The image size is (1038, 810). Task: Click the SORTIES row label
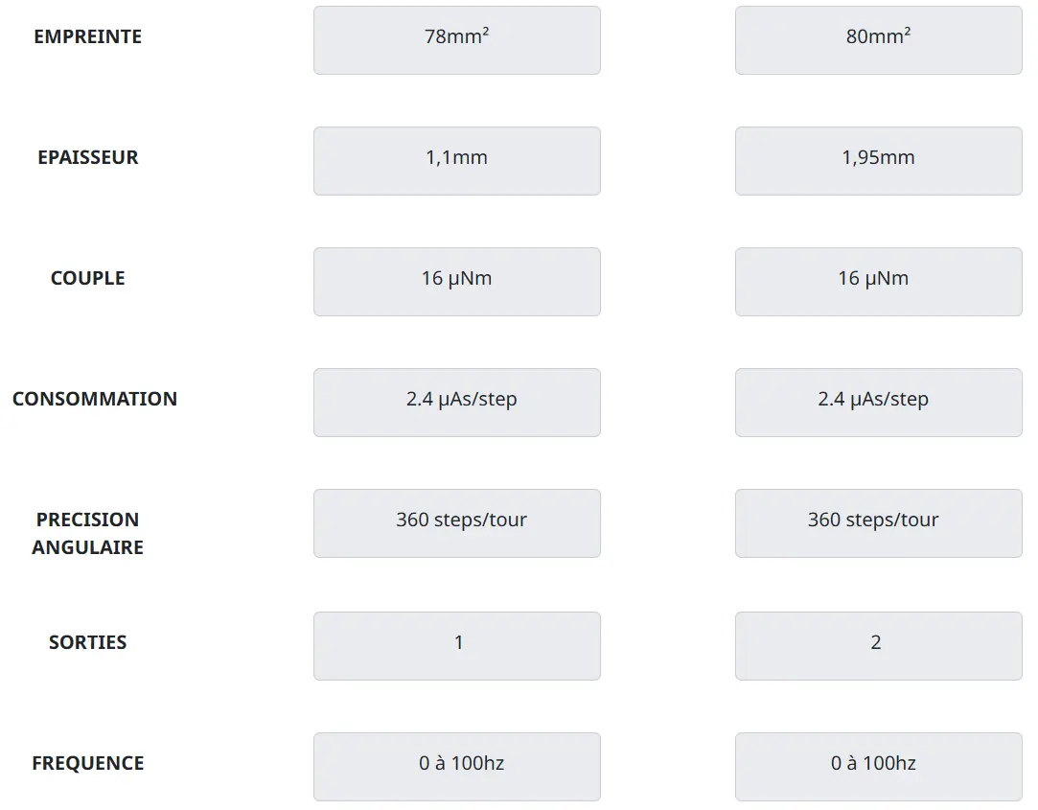pos(87,642)
